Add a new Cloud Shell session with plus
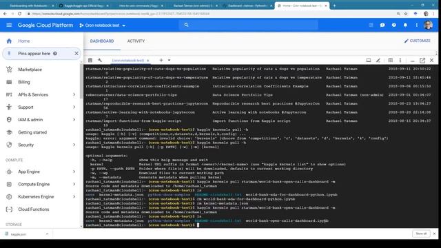 pyautogui.click(x=161, y=60)
